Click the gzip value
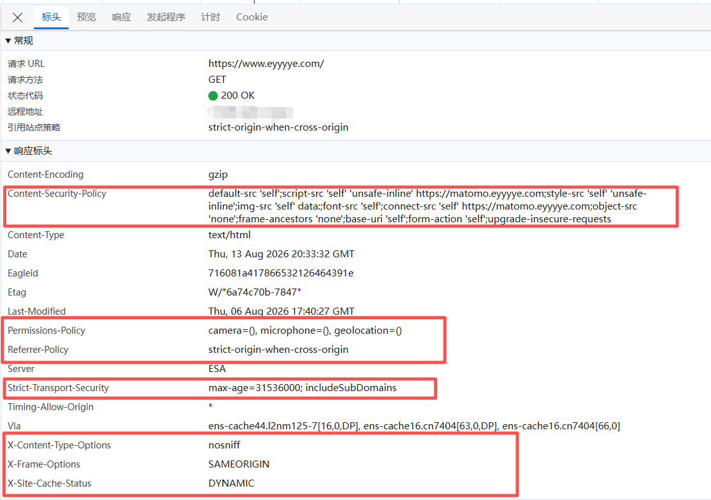The width and height of the screenshot is (711, 500). 218,175
